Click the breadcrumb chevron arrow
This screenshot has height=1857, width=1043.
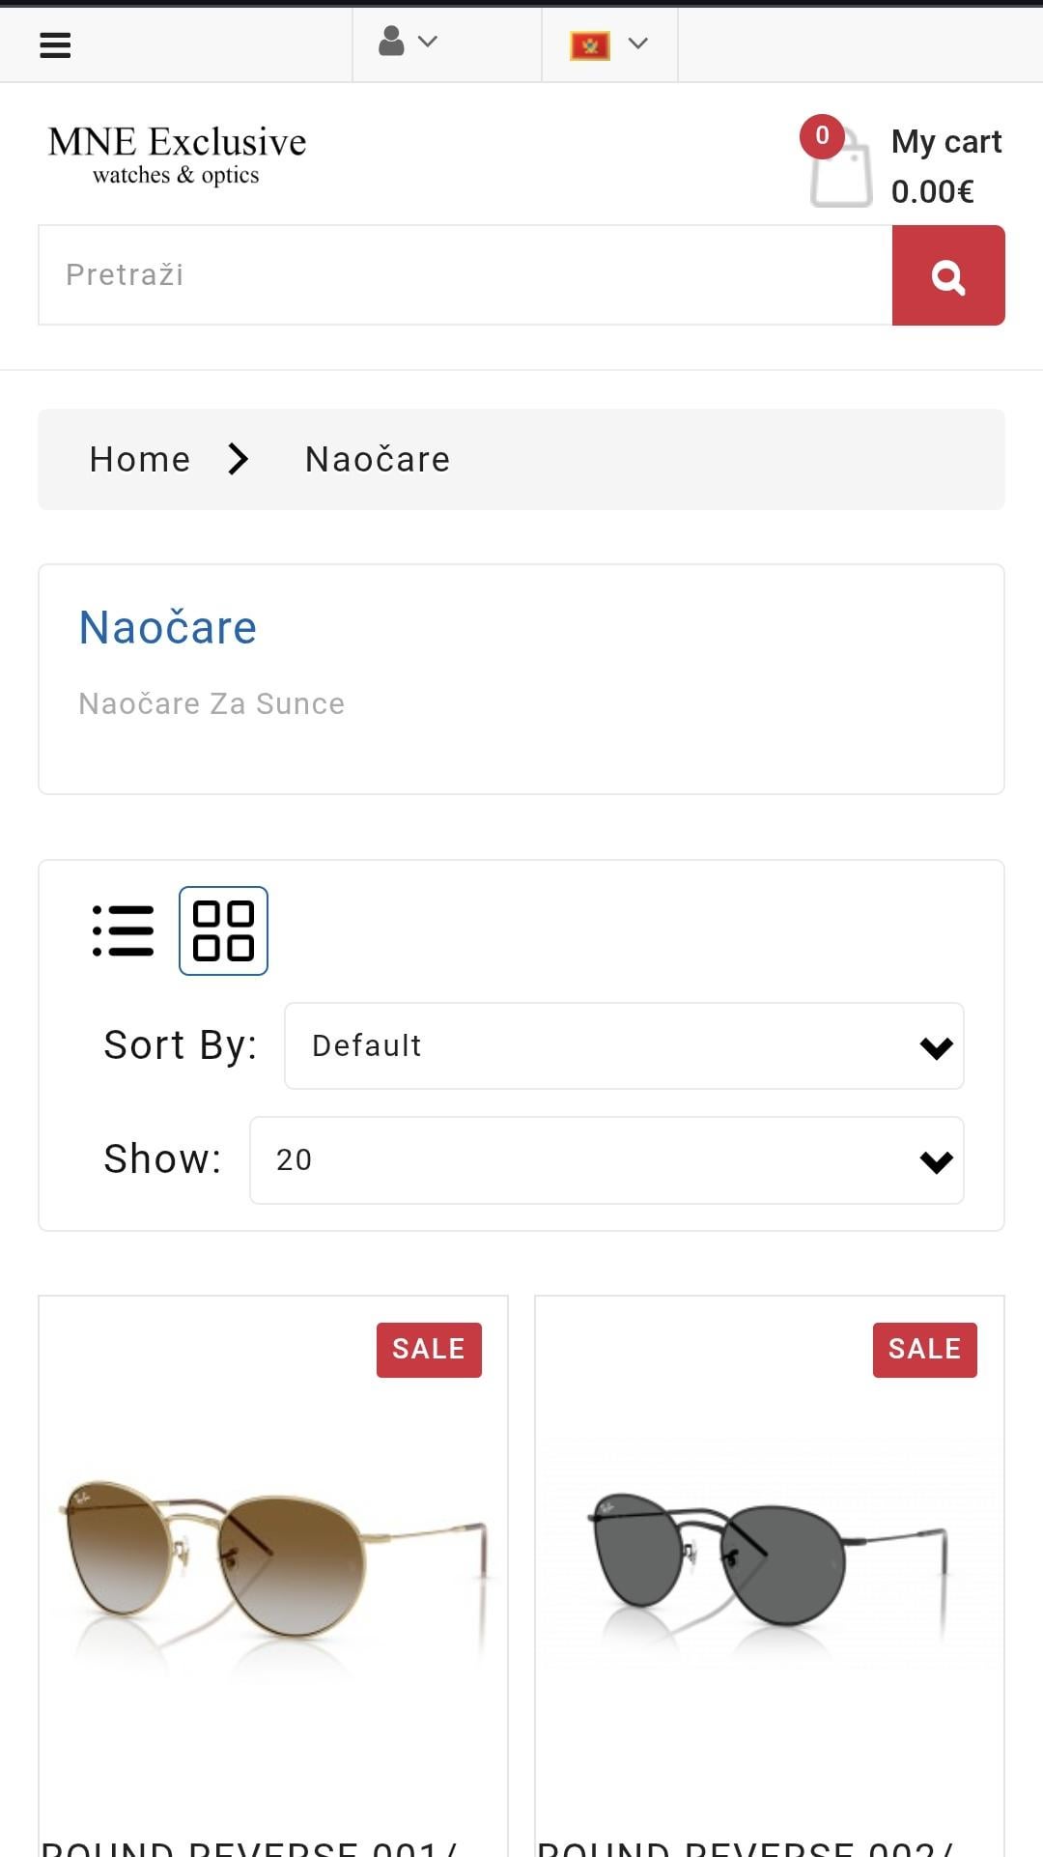pyautogui.click(x=238, y=459)
